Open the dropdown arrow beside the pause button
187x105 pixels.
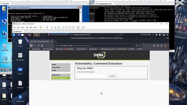43,27
